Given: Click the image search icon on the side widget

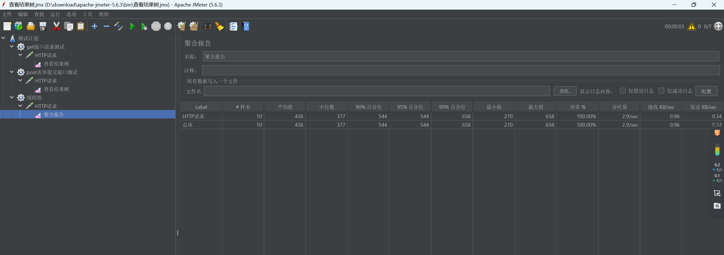Looking at the screenshot, I should 717,206.
